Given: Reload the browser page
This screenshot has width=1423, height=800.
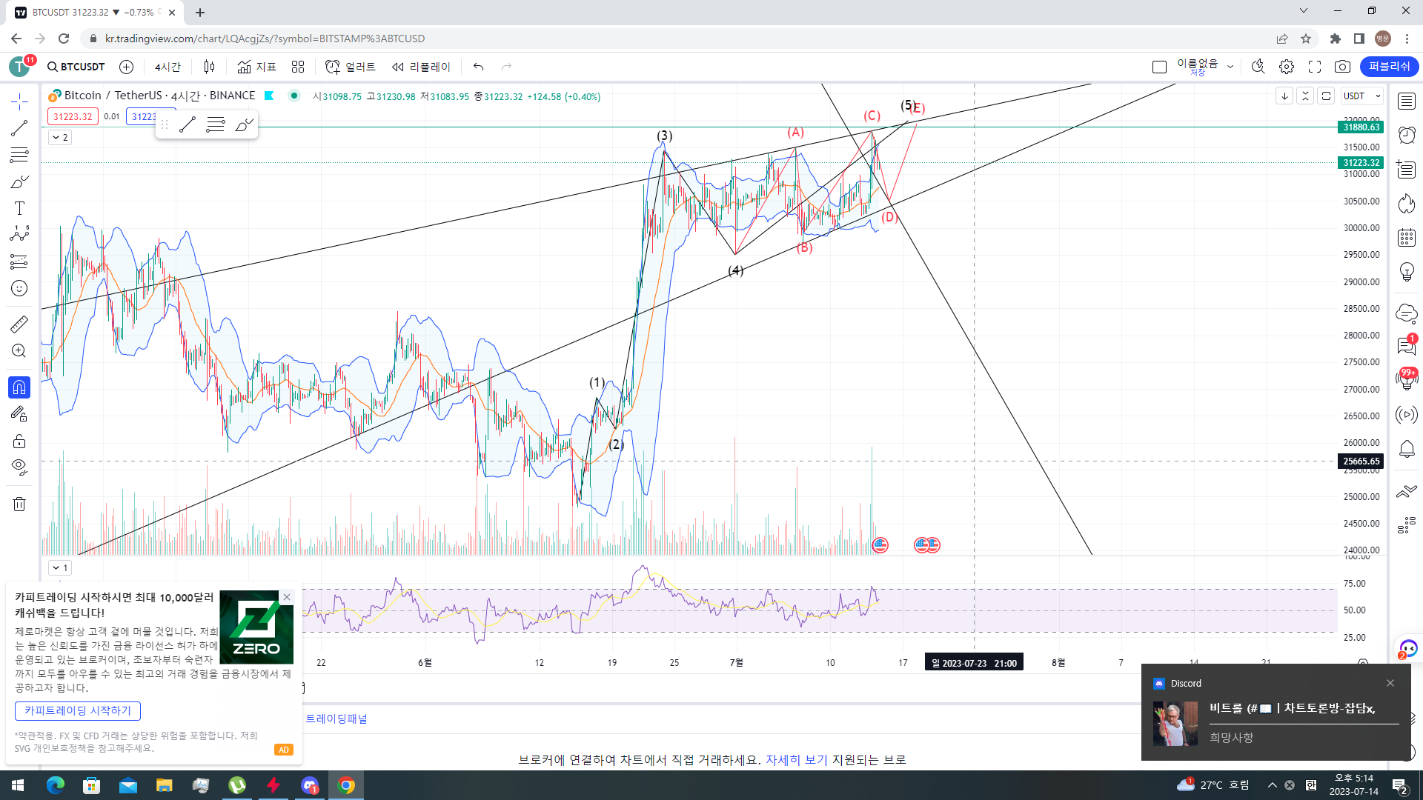Looking at the screenshot, I should 64,39.
